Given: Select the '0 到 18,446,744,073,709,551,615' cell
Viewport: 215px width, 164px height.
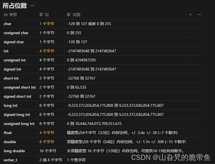Looking at the screenshot, I should [x=125, y=124].
